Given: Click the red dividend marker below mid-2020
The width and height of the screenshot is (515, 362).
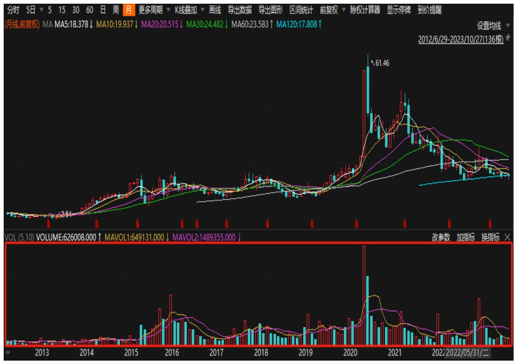Looking at the screenshot, I should [356, 225].
